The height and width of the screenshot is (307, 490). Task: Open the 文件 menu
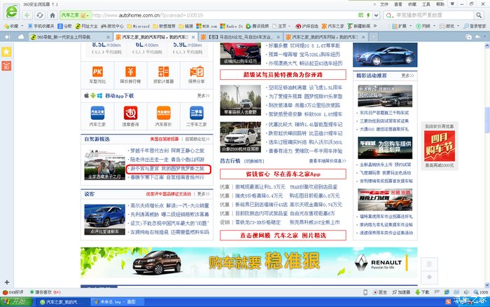(x=403, y=4)
